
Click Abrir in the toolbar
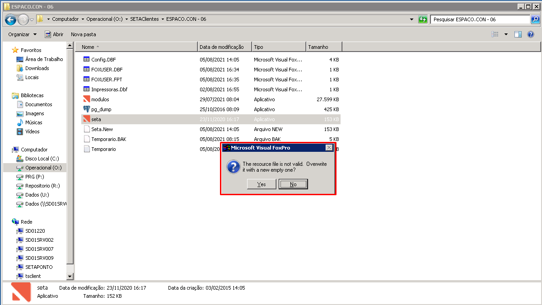coord(54,34)
